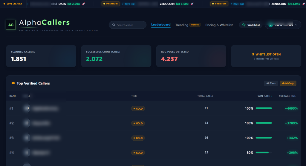Click total calls value 14
Screen dimensions: 306x166
(x=206, y=123)
